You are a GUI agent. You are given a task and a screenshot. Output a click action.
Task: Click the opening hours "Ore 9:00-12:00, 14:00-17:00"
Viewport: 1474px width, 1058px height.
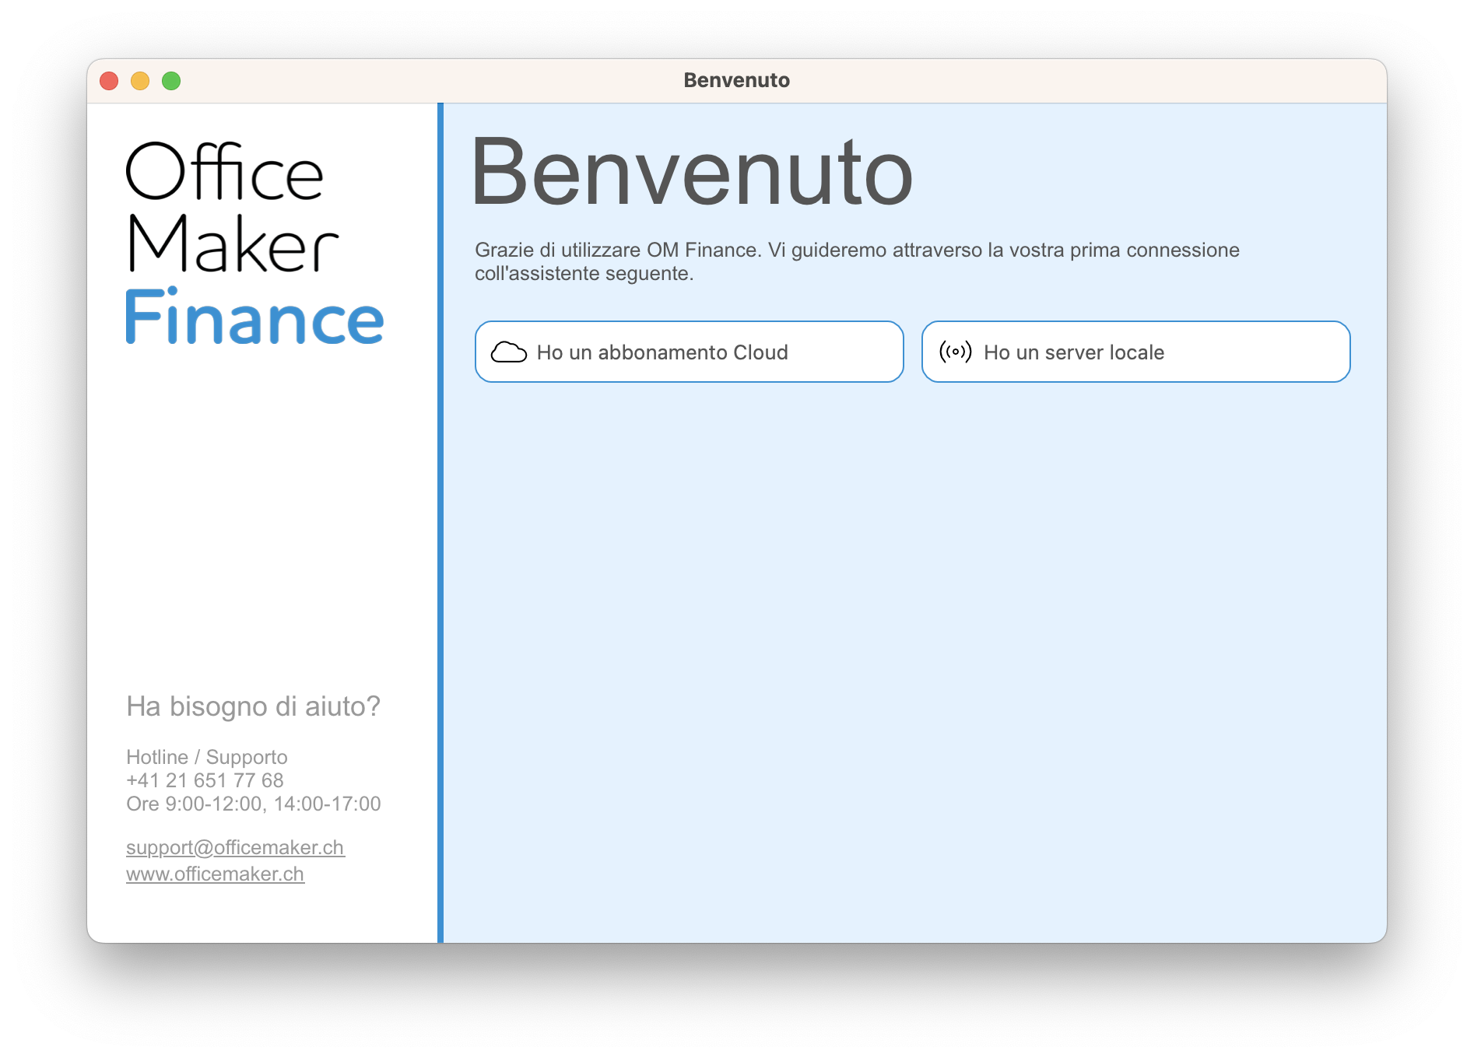click(254, 804)
